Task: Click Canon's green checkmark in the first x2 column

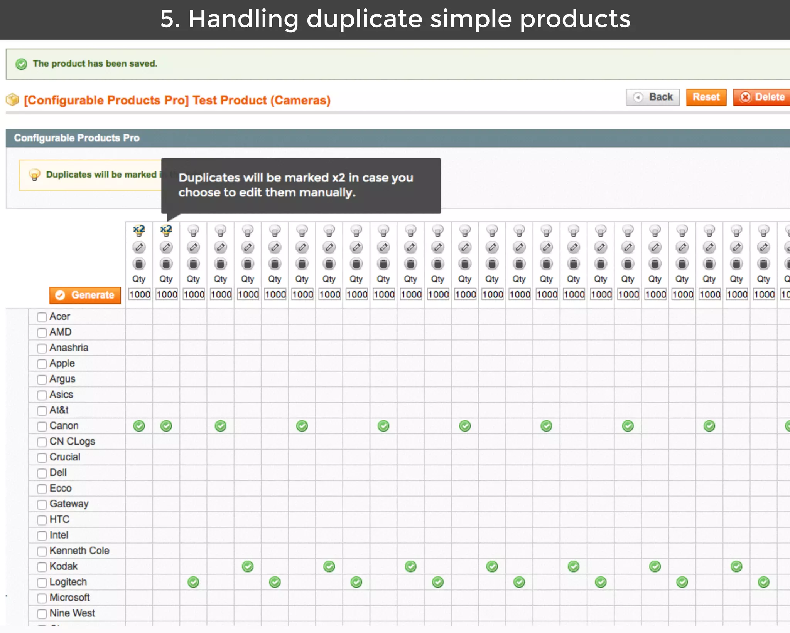Action: click(139, 426)
